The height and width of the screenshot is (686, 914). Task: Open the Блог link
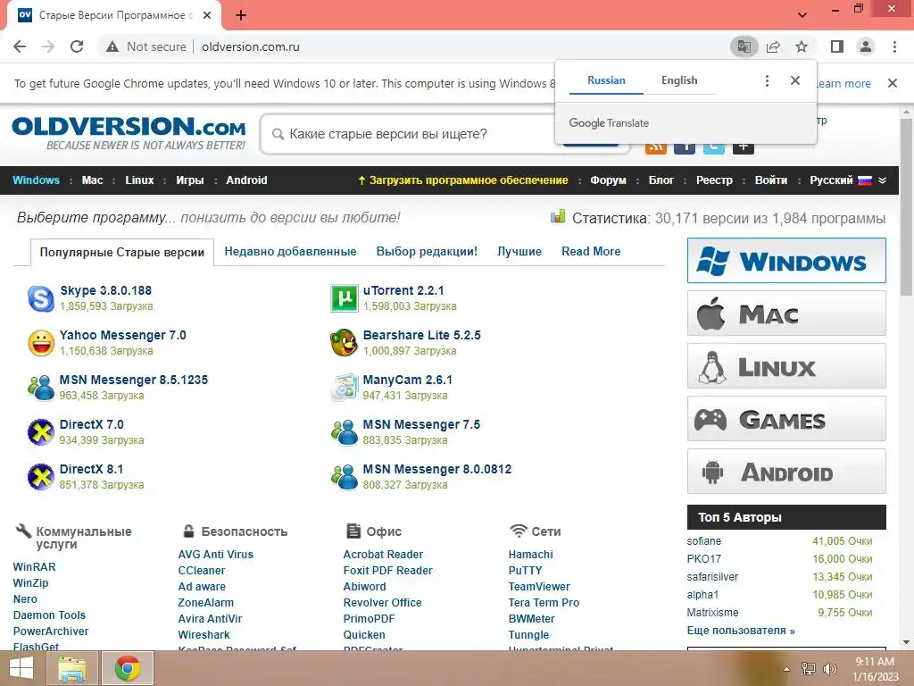click(661, 180)
